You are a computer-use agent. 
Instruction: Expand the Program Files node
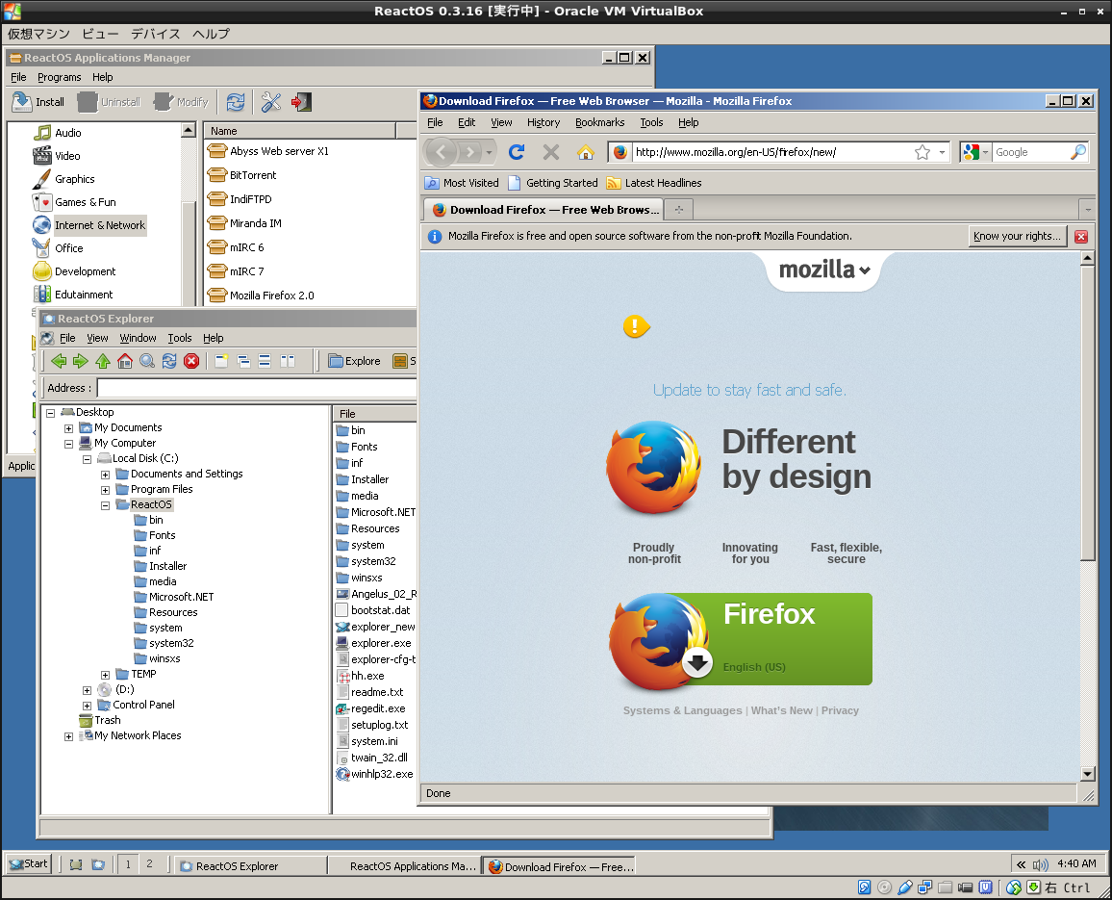tap(105, 490)
